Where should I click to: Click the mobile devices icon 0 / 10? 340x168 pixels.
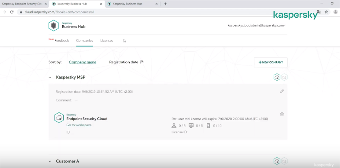point(208,126)
